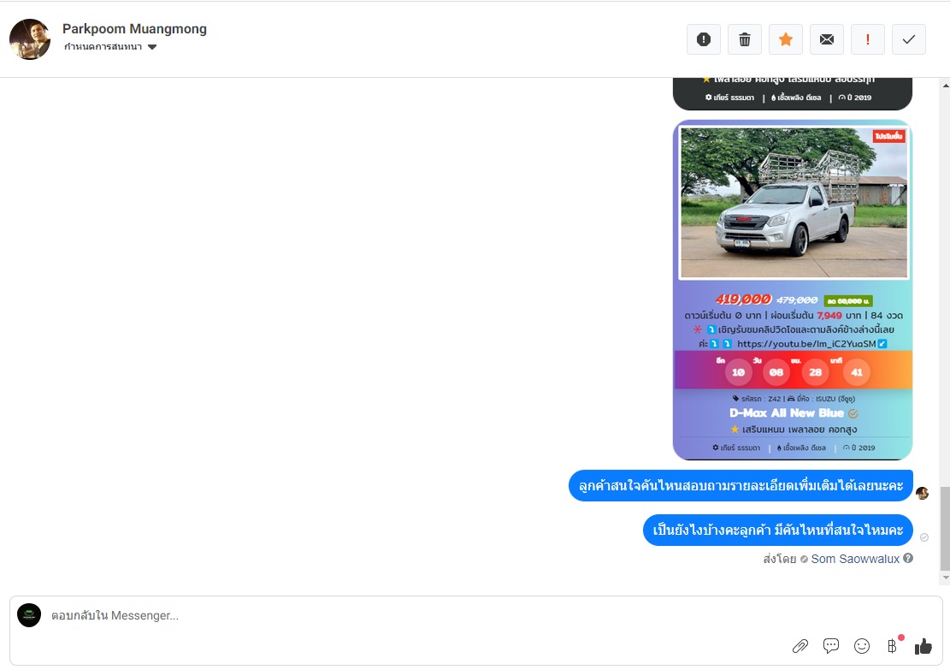The width and height of the screenshot is (950, 670).
Task: Open the emoji picker smiley icon
Action: pos(862,646)
